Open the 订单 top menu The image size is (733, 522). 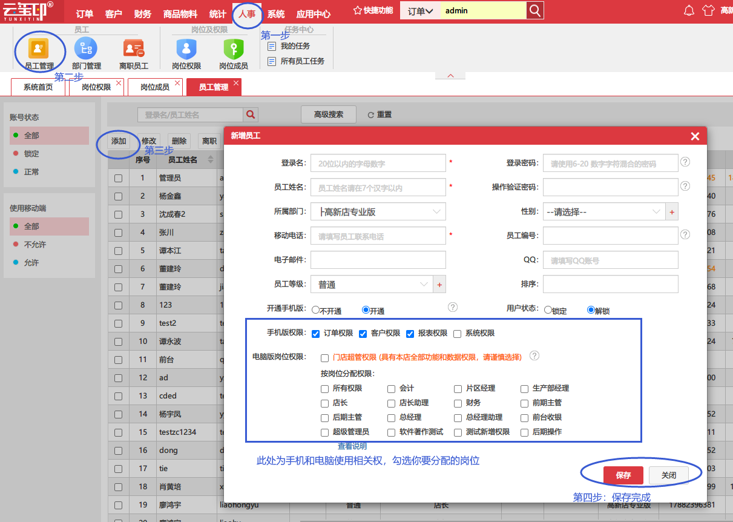tap(85, 15)
